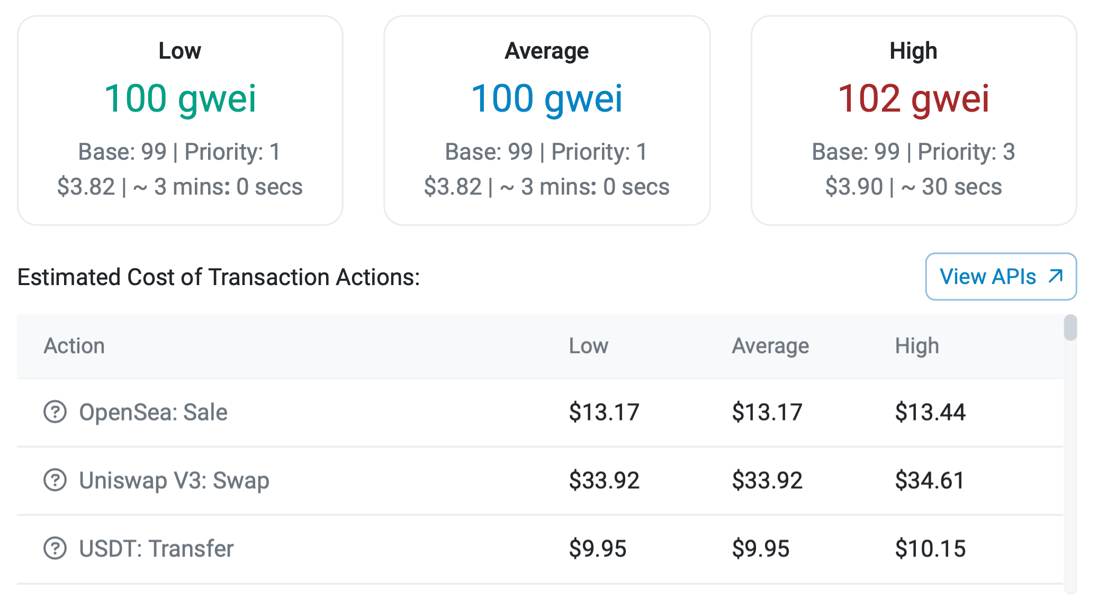
Task: Click the 102 gwei High value
Action: click(x=913, y=99)
